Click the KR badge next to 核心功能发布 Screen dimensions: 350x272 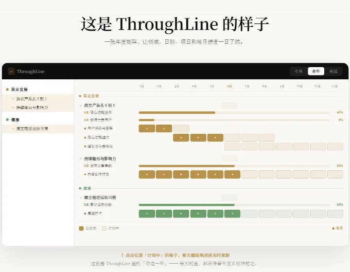87,112
